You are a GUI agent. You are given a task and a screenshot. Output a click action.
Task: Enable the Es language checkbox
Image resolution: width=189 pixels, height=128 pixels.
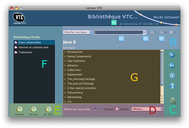point(171,32)
